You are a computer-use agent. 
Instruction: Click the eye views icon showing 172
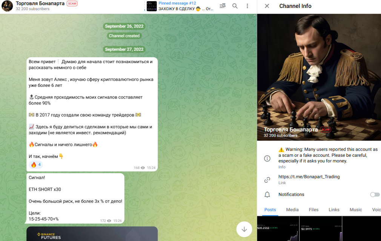(109, 221)
